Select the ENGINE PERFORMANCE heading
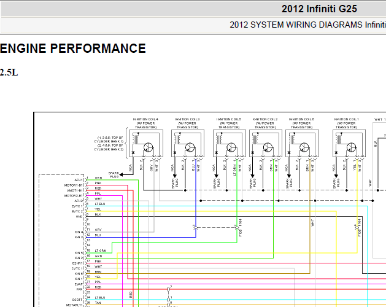 click(73, 49)
